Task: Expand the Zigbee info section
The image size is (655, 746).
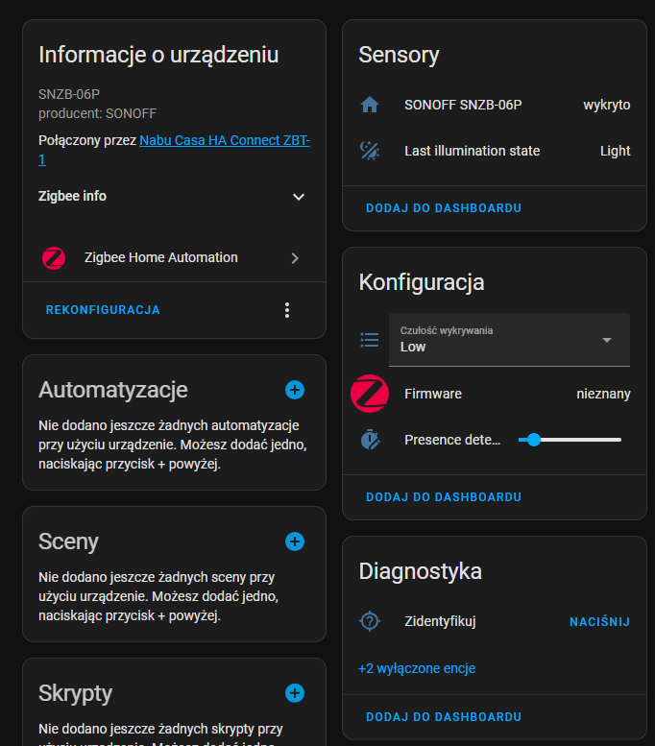Action: [x=299, y=197]
